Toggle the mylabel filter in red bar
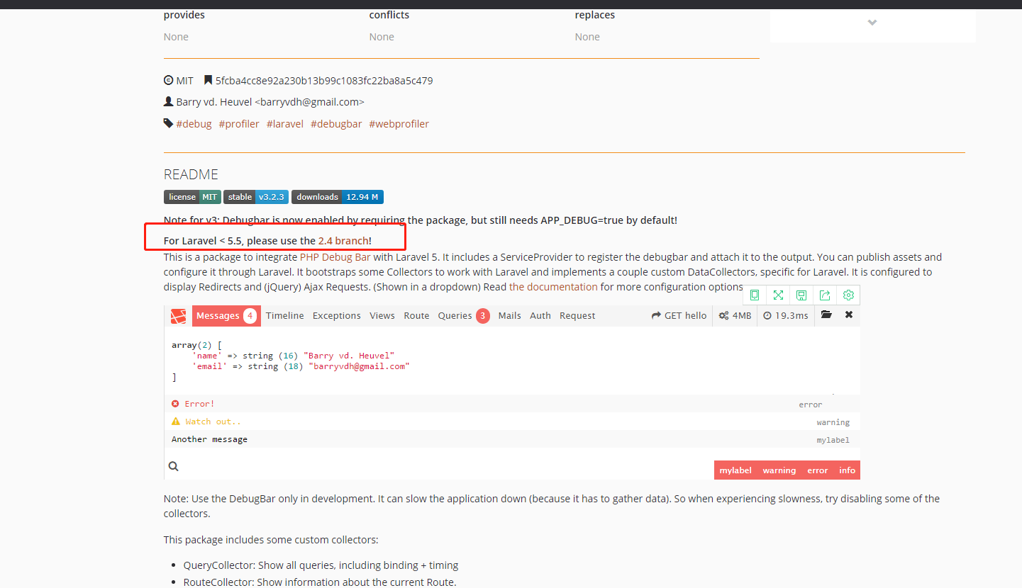Image resolution: width=1022 pixels, height=588 pixels. (735, 470)
